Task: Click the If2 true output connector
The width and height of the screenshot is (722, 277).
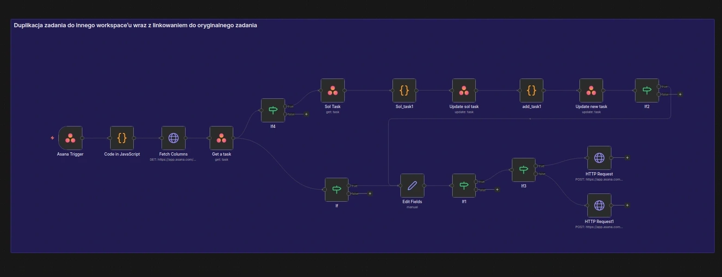Action: [x=659, y=86]
